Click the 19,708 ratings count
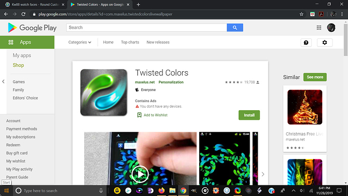This screenshot has height=196, width=348. 250,82
